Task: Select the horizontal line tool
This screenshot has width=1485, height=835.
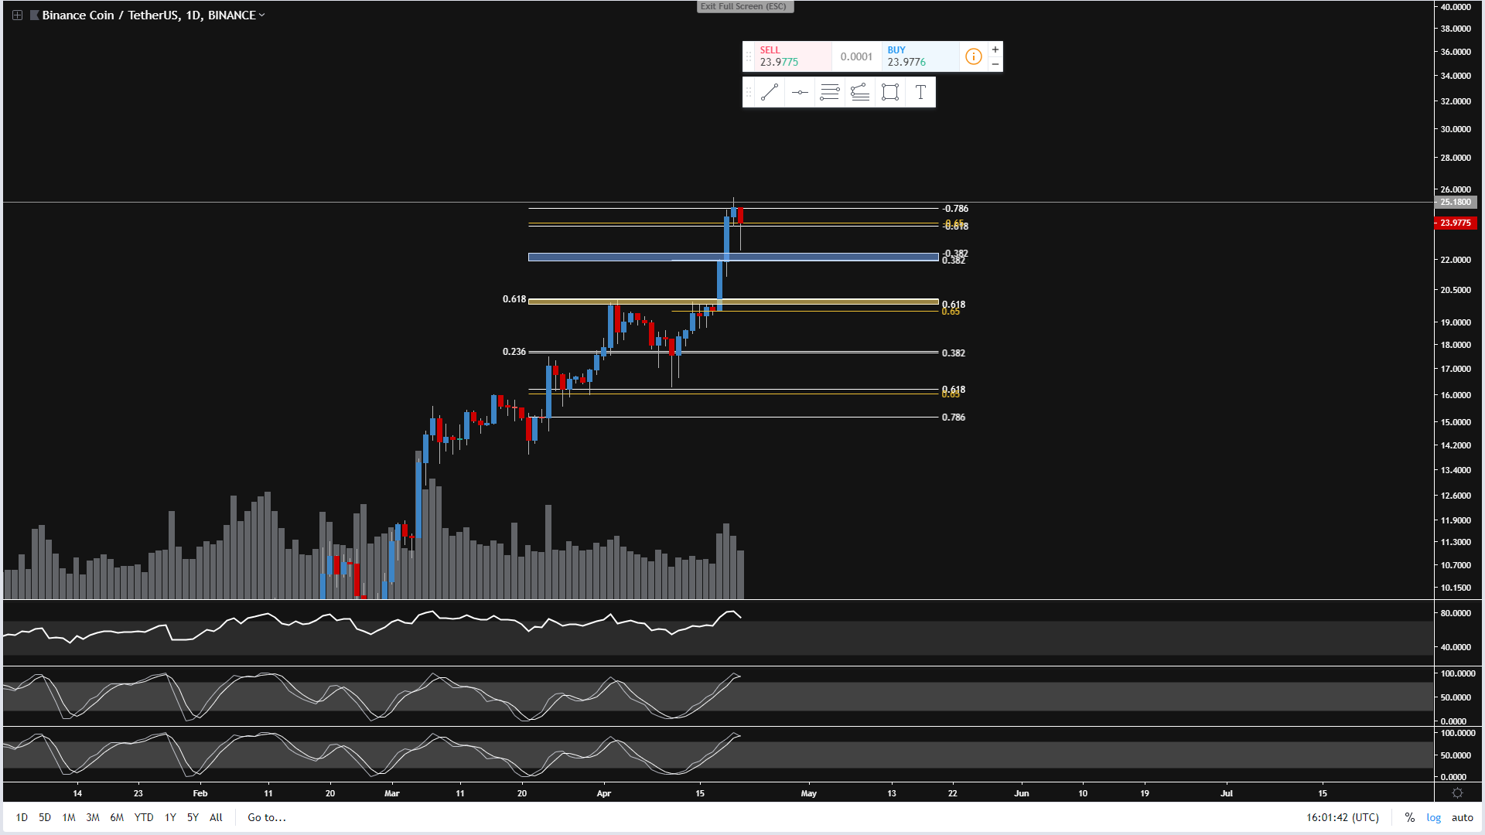Action: pos(800,93)
